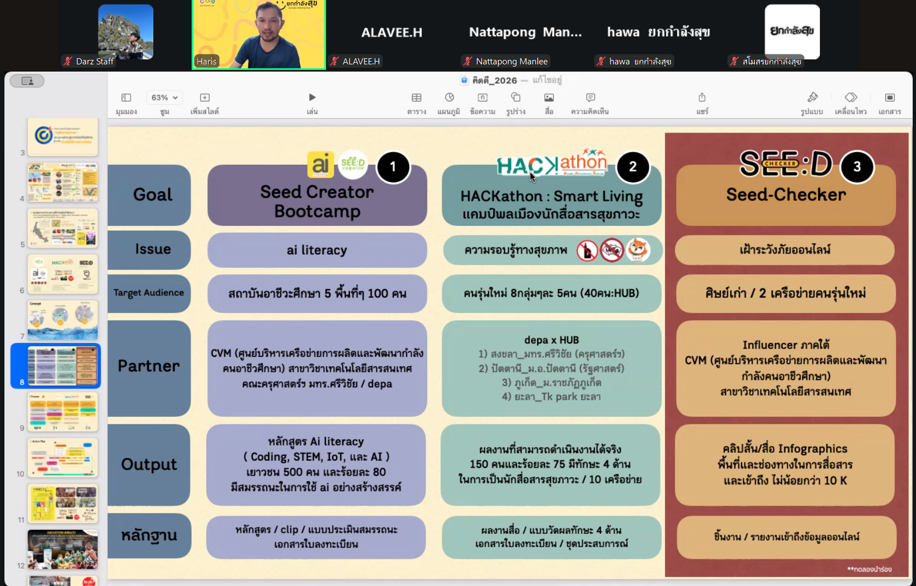Click the Add Slide (เพิ่มสไลด์) icon
This screenshot has height=586, width=916.
point(204,98)
